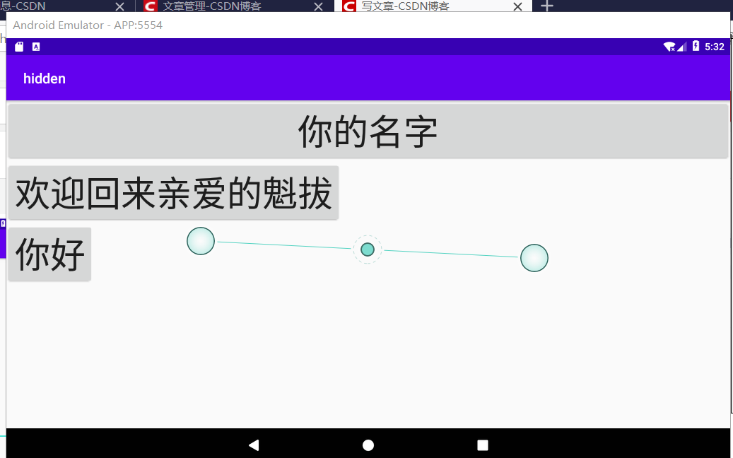Viewport: 733px width, 458px height.
Task: Click the 欢迎回来亲爱的魁拔 label
Action: (172, 192)
